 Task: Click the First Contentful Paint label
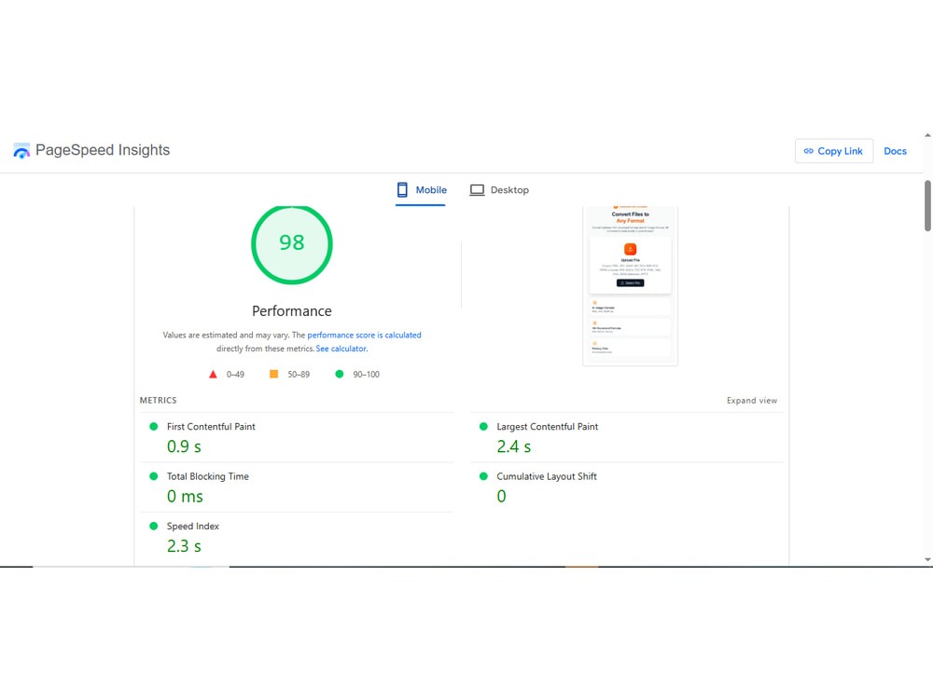click(x=211, y=427)
